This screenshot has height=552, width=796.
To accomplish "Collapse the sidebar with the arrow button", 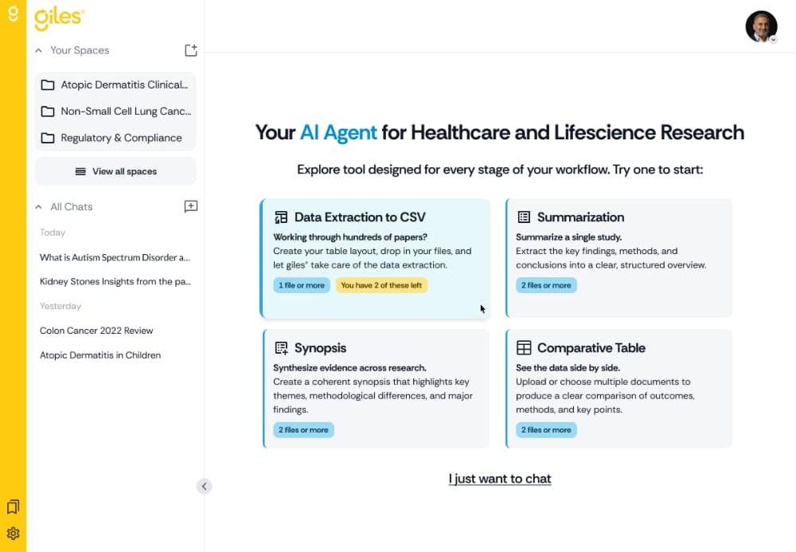I will (x=204, y=486).
